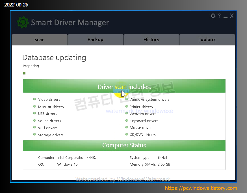Minimize the Smart Driver Manager window

(x=226, y=17)
